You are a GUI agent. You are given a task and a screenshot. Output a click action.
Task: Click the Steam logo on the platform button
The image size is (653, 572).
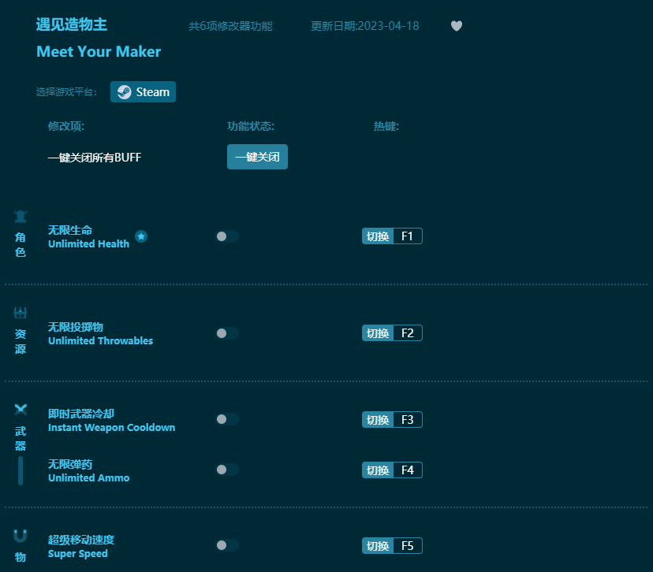tap(124, 91)
